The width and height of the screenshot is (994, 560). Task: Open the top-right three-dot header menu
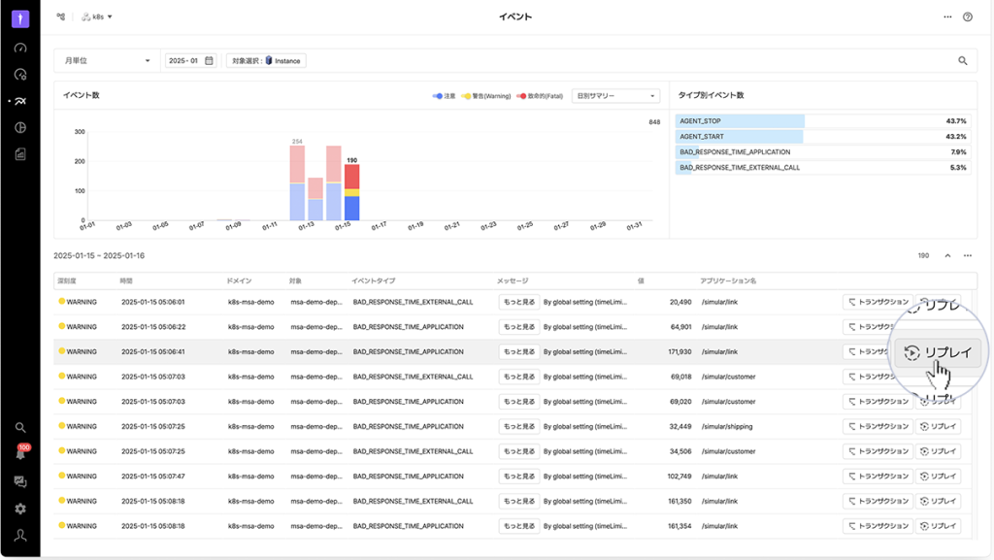pos(947,16)
